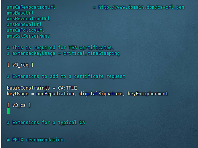Click the #nsBaseUrl commented line
The image size is (198, 148).
(x=20, y=13)
